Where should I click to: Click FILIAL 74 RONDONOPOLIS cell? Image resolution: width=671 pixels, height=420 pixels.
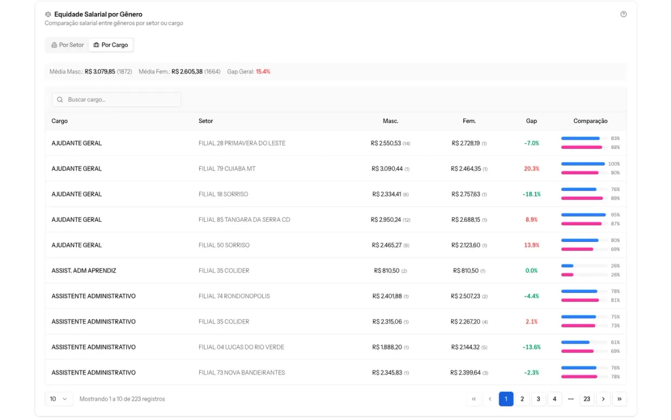point(234,296)
